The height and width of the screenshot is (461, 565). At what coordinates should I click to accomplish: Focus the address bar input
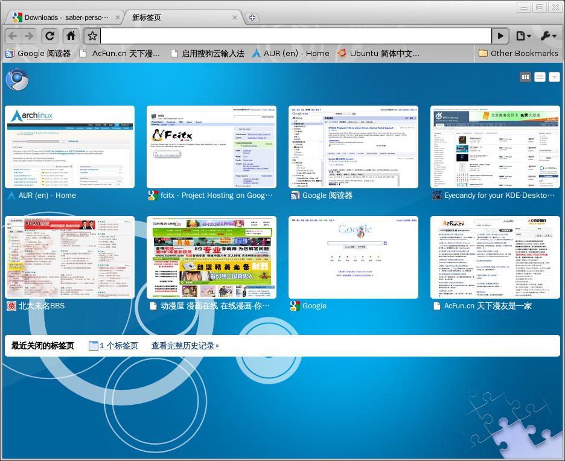tap(296, 36)
